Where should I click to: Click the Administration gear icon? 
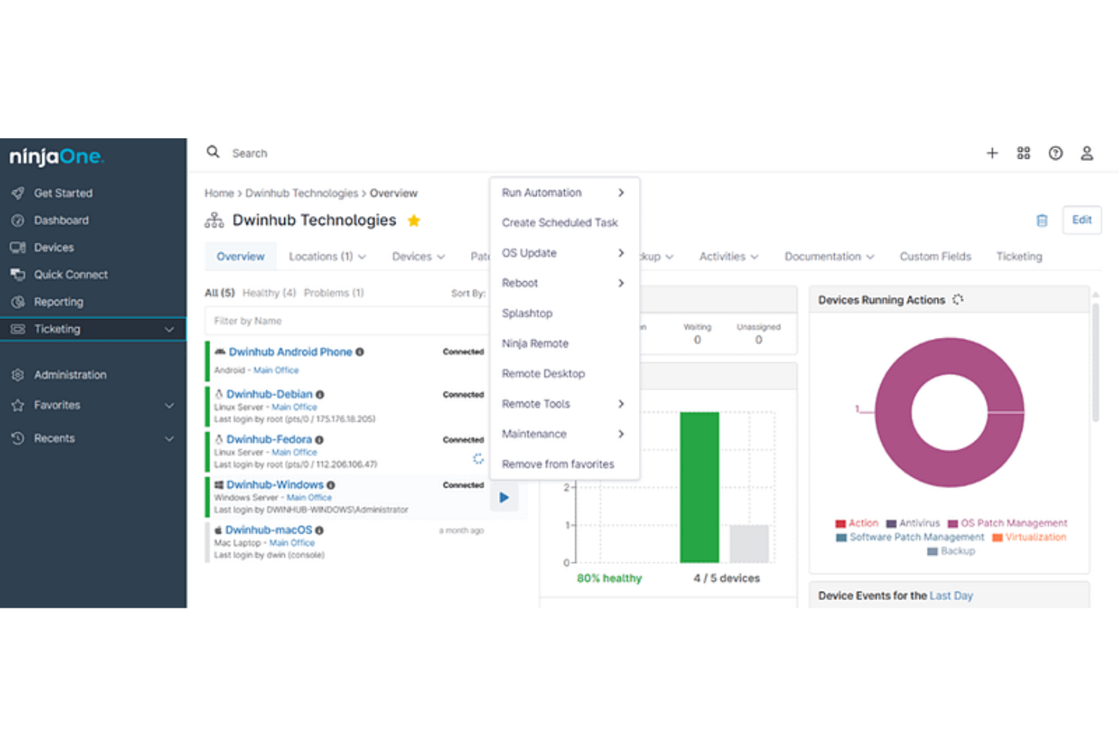[18, 374]
